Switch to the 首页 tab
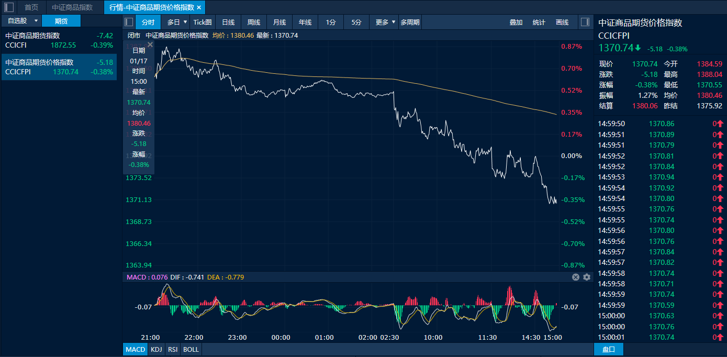727x357 pixels. pos(31,7)
